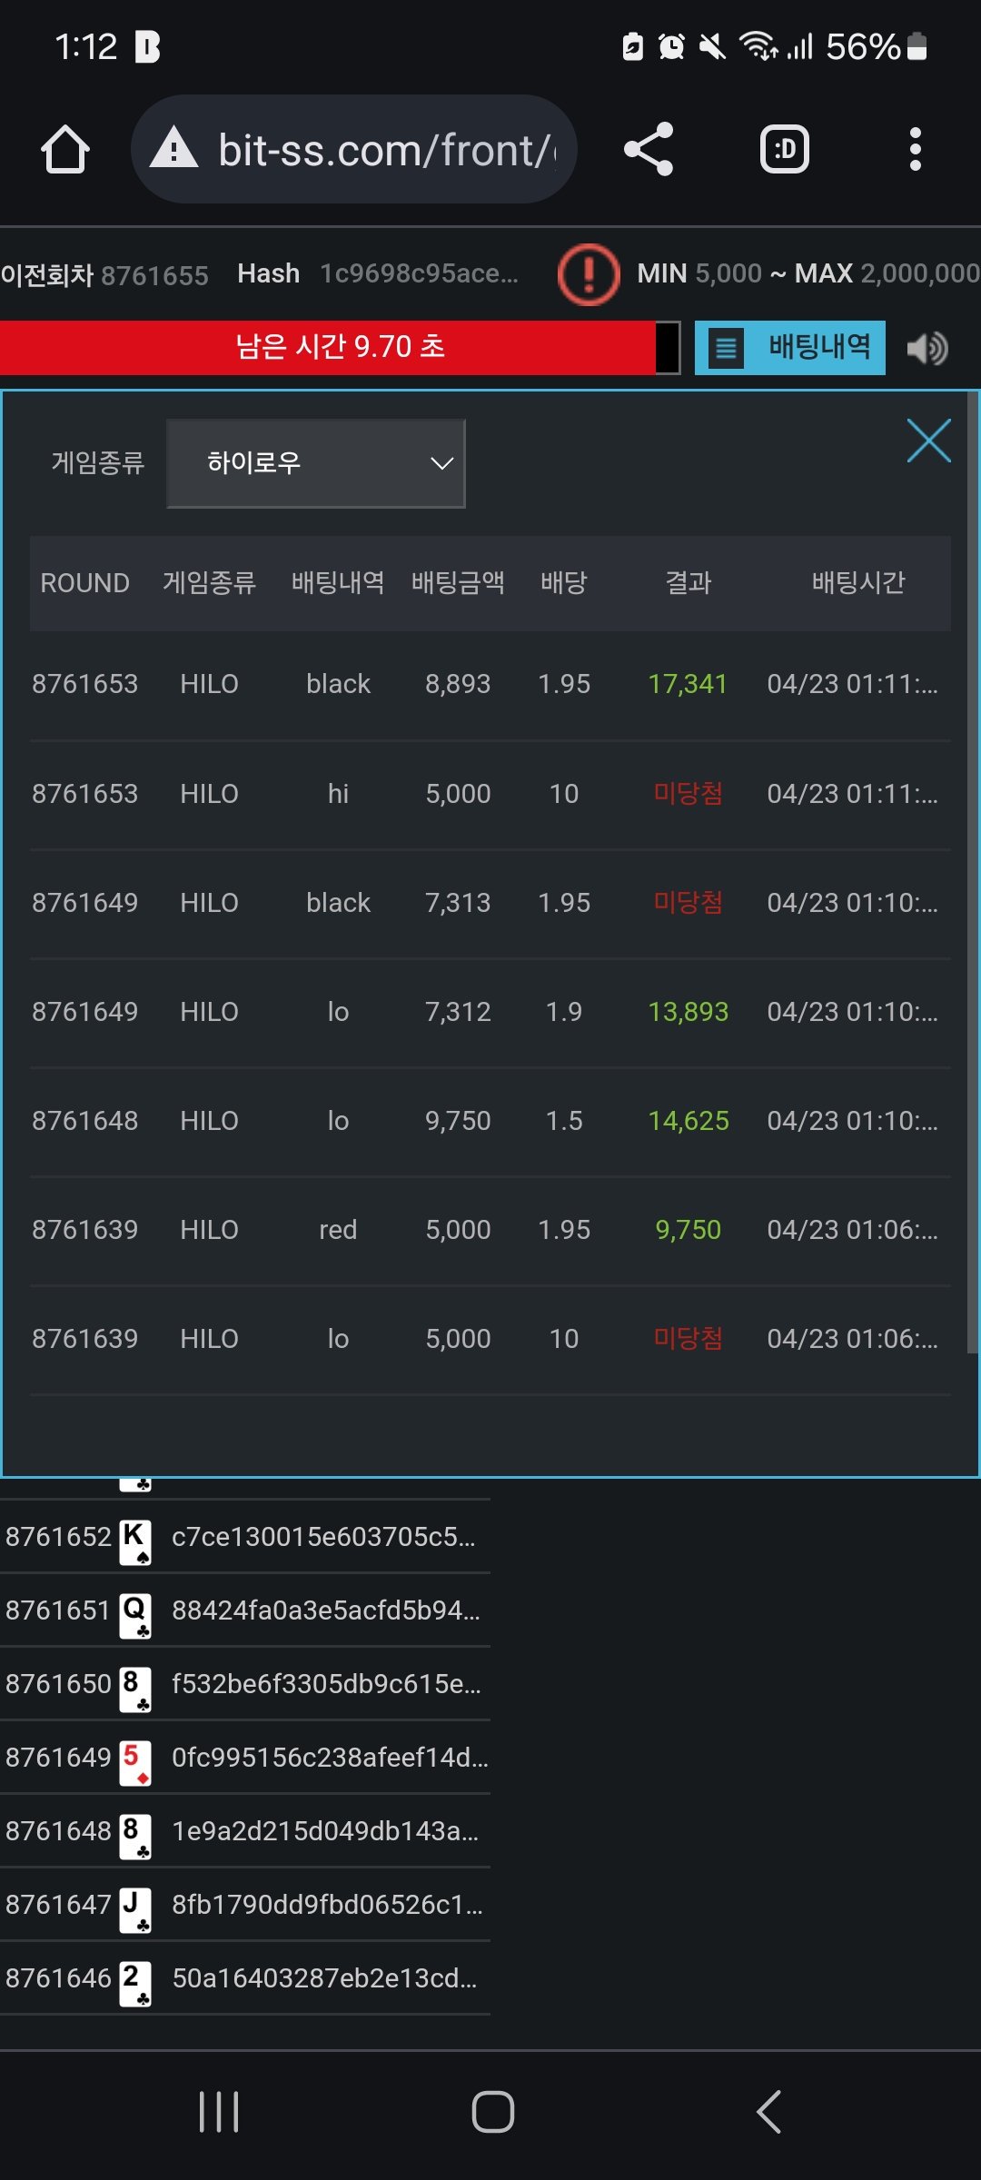981x2180 pixels.
Task: Click the 배팅시간 column header
Action: pos(857,583)
